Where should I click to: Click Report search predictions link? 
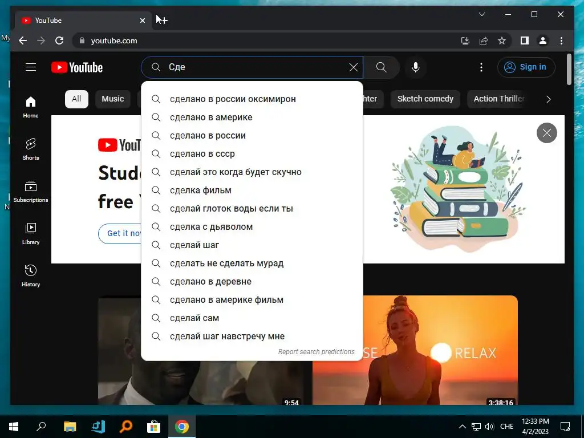(316, 352)
